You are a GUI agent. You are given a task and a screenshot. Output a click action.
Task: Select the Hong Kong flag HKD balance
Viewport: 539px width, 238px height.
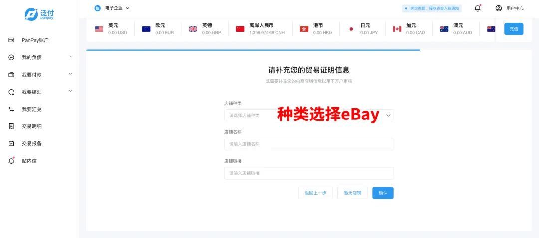point(304,29)
